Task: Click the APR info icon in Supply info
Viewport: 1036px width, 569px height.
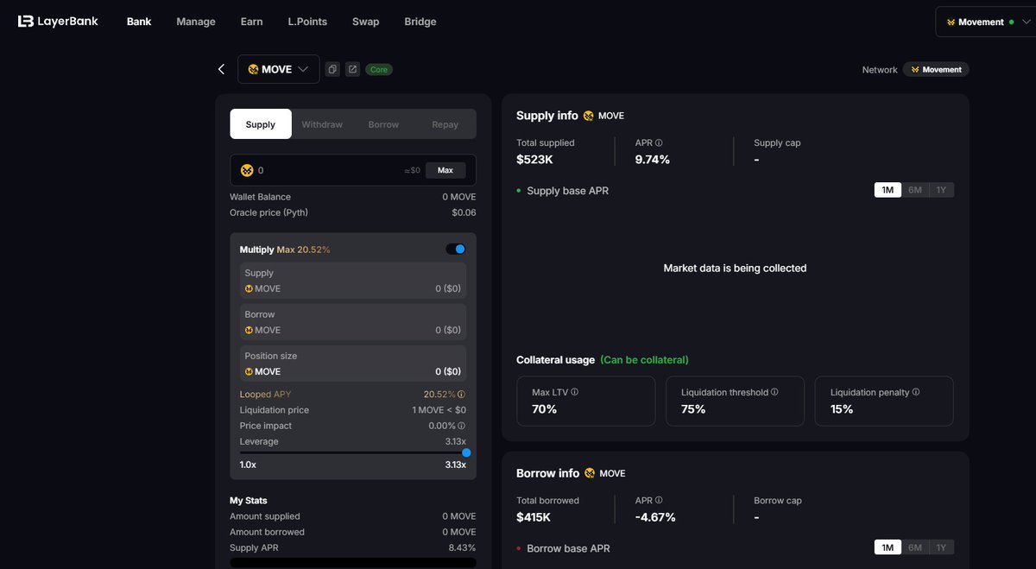Action: [657, 142]
